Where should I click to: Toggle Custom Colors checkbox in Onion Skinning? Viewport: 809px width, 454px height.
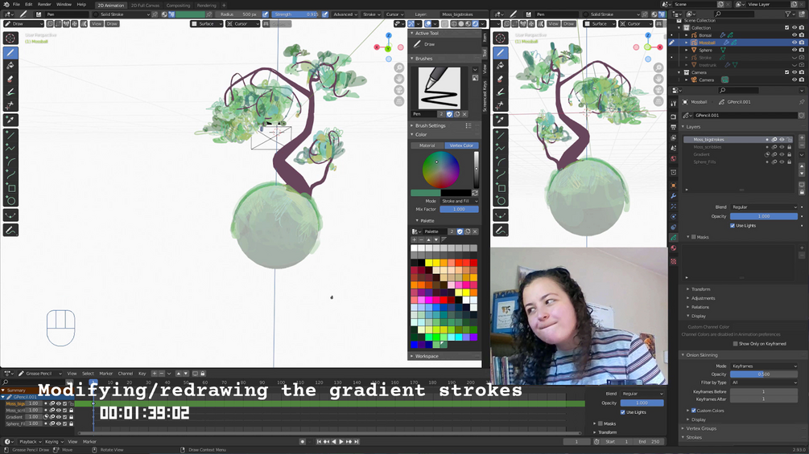tap(693, 411)
